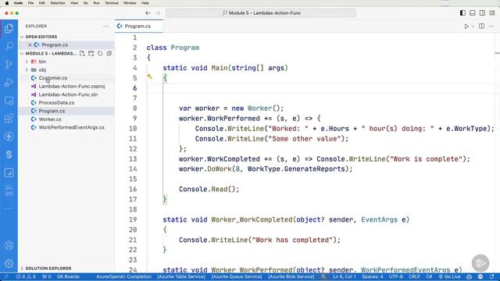Click the lightbulb sparkle on line 5
Screen dimensions: 500x281
[x=149, y=76]
